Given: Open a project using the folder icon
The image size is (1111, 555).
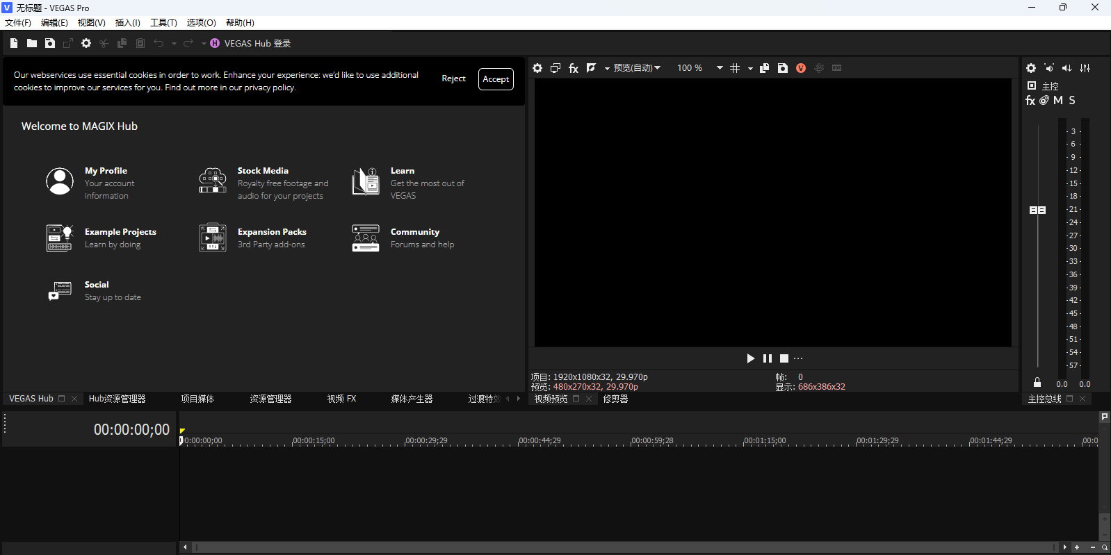Looking at the screenshot, I should tap(32, 43).
